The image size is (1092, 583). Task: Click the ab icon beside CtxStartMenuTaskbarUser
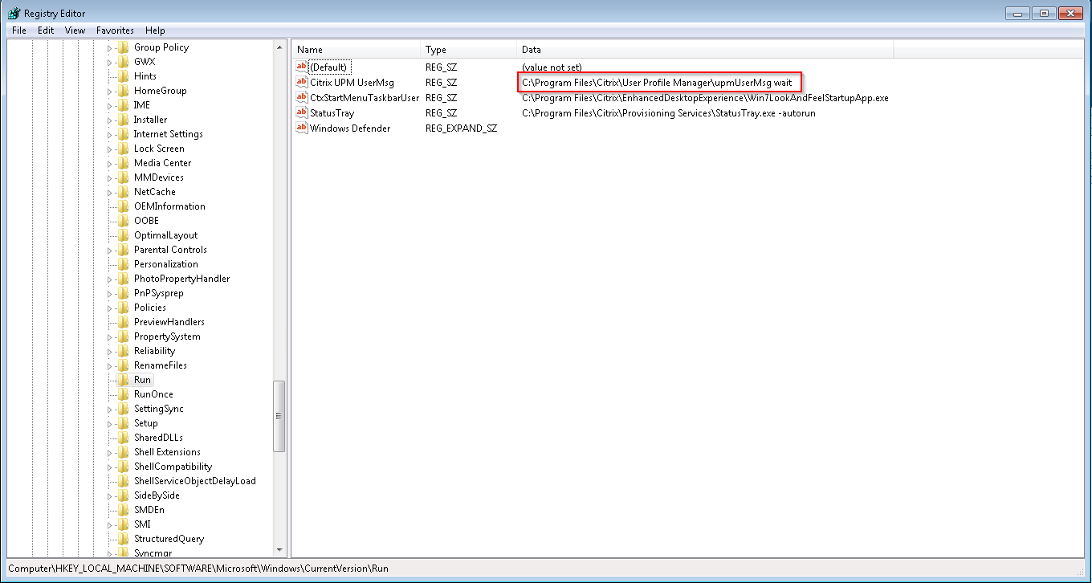tap(301, 97)
